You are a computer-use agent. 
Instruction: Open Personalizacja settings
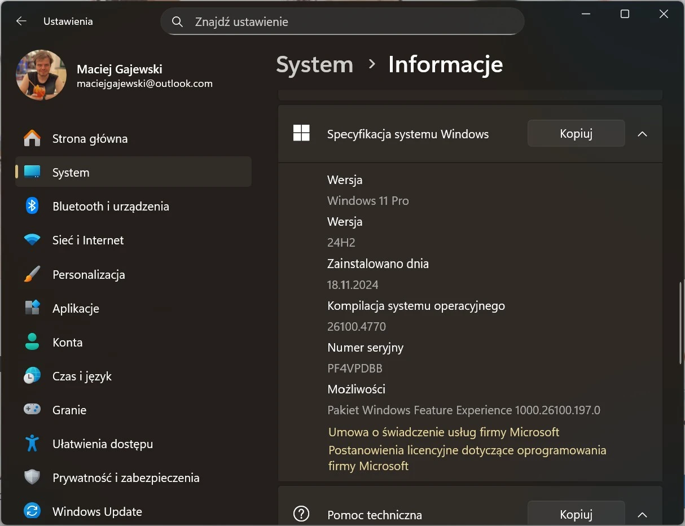(133, 274)
